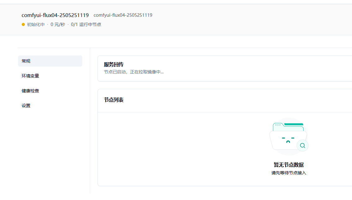Click the yellow initializing status dot
Screen dimensions: 352x200
pos(23,24)
